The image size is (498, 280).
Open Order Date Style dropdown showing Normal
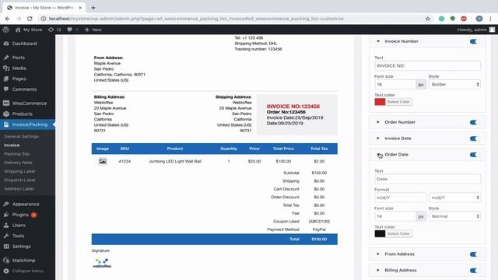(454, 216)
